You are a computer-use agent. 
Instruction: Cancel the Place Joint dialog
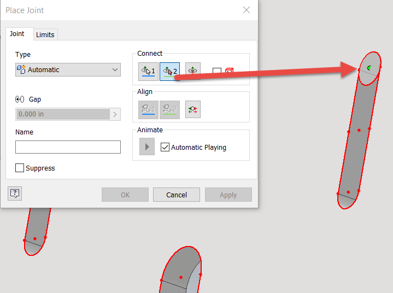click(177, 195)
